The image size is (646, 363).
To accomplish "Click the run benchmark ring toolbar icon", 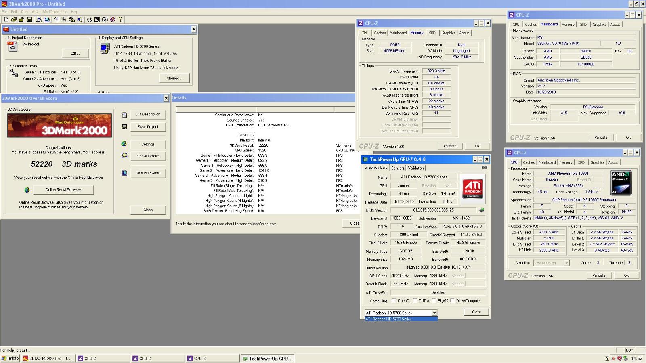I will (90, 19).
